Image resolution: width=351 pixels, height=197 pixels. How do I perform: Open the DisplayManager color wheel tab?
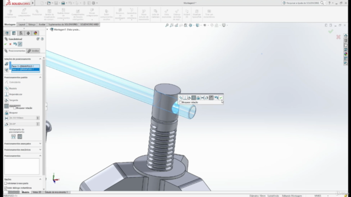click(35, 33)
